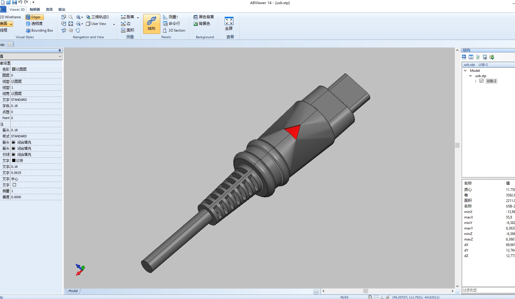Switch to the Viewer 3D ribbon tab
Viewport: 515px width, 299px height.
[x=17, y=10]
